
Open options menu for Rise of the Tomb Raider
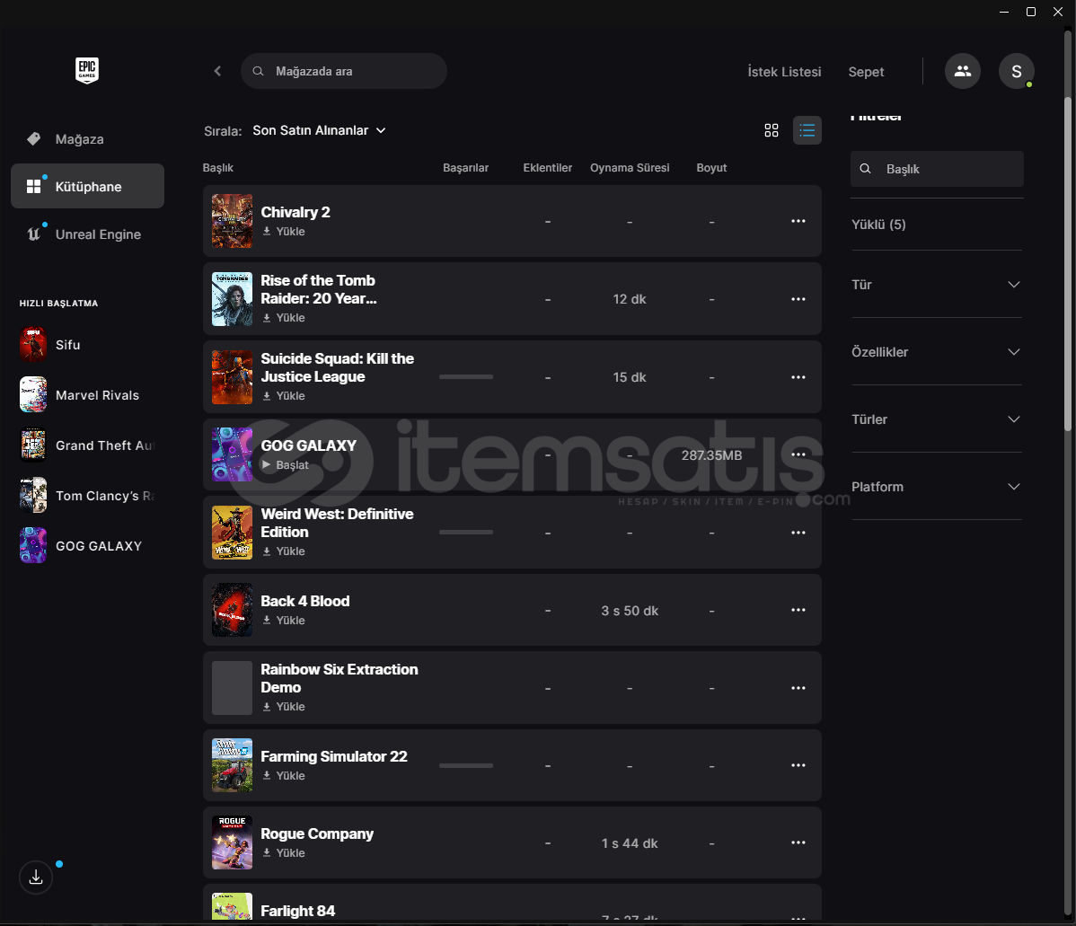tap(798, 299)
